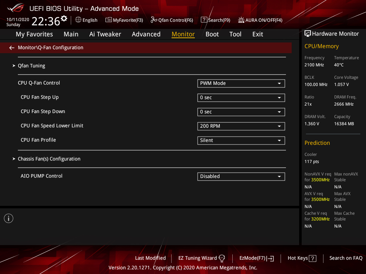Click the Monitor\Q-Fan Configuration breadcrumb
This screenshot has width=366, height=274.
pos(50,47)
